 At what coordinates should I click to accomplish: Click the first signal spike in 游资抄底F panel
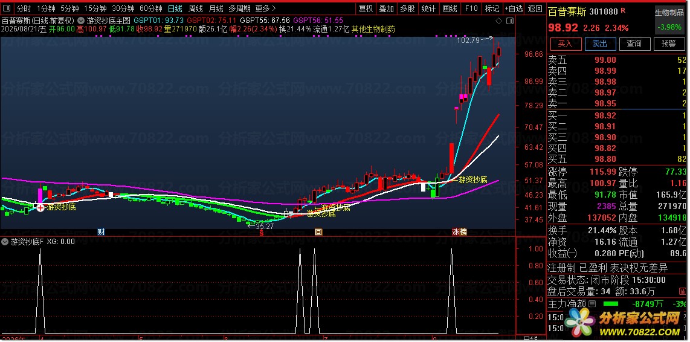[40, 291]
